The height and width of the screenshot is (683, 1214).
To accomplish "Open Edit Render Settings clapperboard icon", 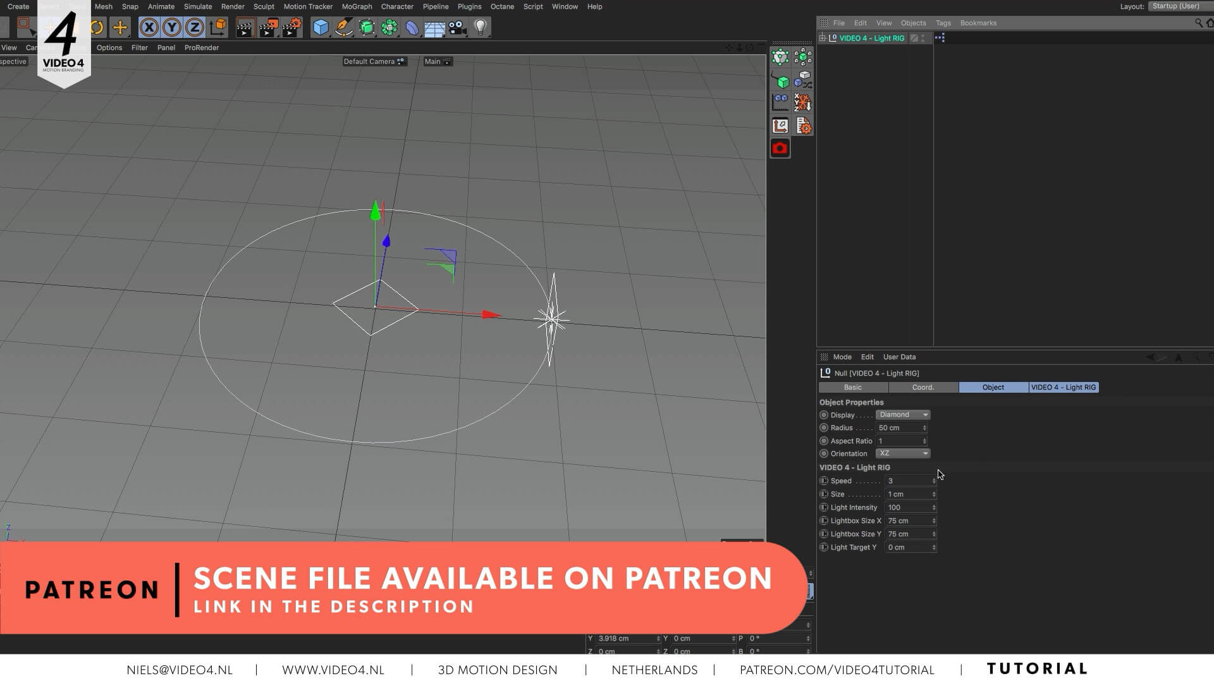I will [291, 27].
